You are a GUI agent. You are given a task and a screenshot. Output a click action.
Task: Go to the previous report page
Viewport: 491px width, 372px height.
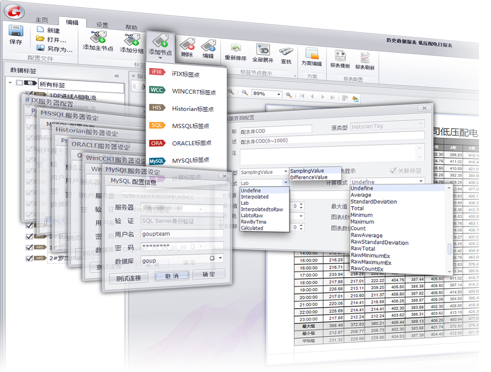[x=312, y=96]
